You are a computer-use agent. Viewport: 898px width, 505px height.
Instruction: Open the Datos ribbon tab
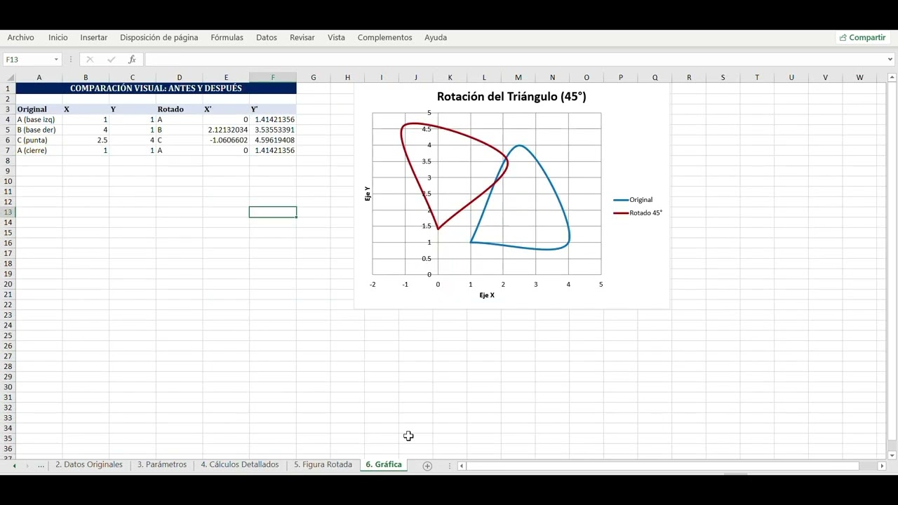pos(267,37)
